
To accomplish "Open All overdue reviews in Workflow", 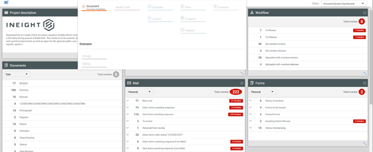I will click(307, 44).
